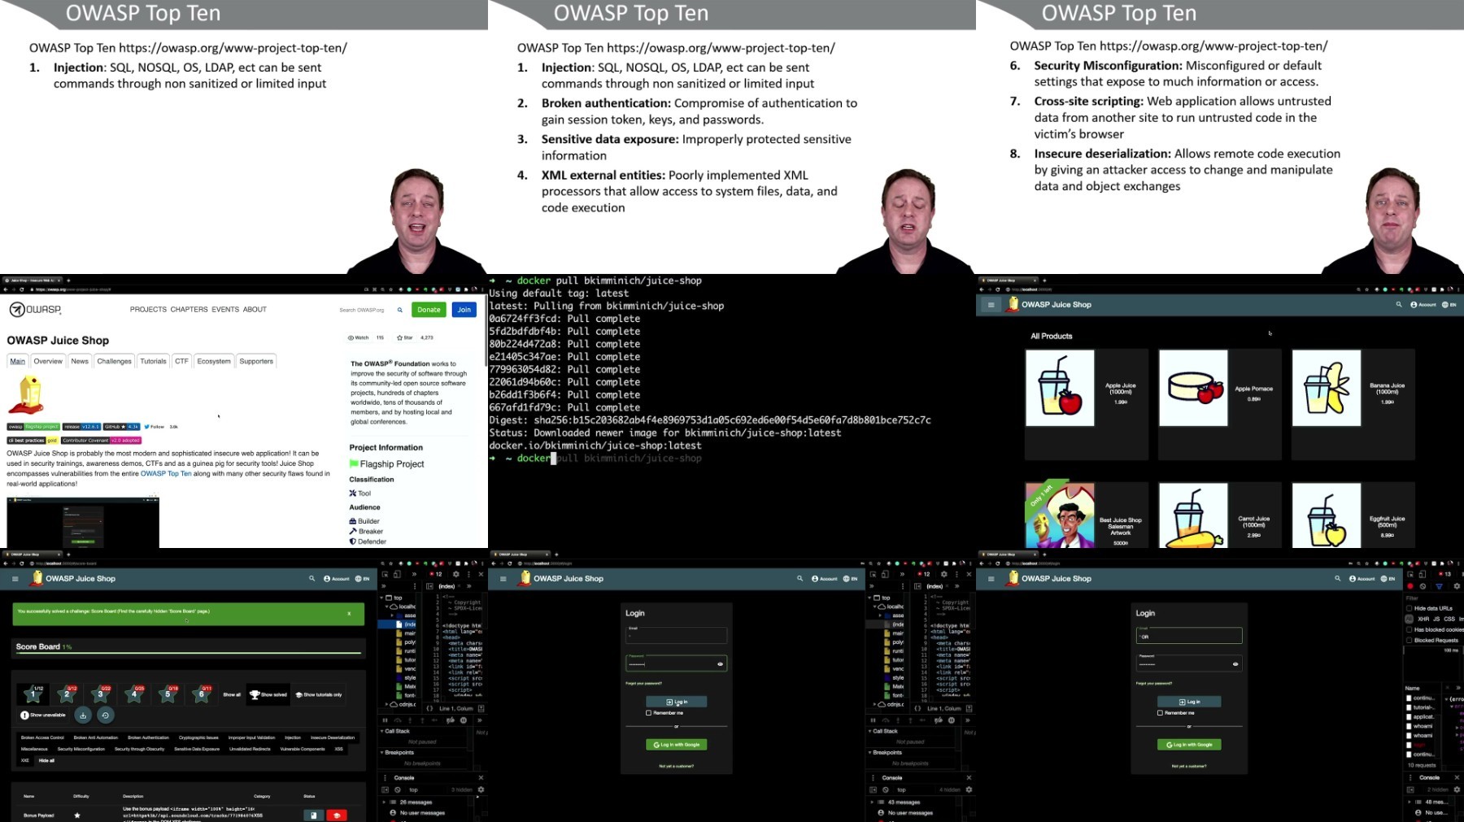Screen dimensions: 1464x822
Task: Open the Tutorials tab on the OWASP Juice Shop page
Action: coord(153,361)
